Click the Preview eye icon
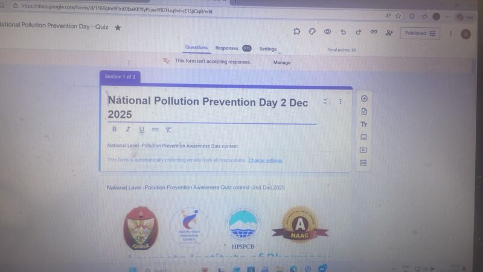 point(328,32)
